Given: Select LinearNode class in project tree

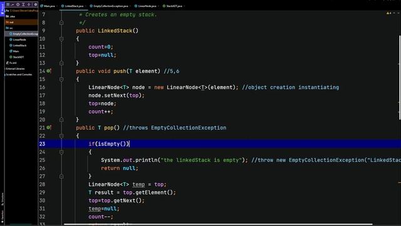Looking at the screenshot, I should click(18, 40).
